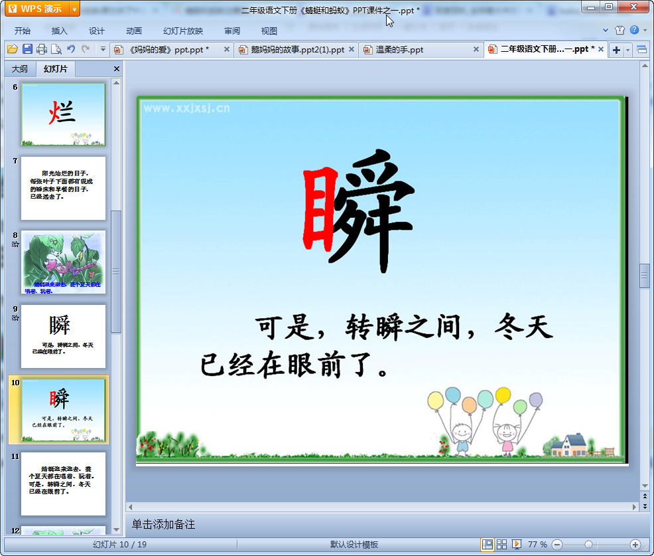Open the skin (shirt) icon

[x=620, y=31]
